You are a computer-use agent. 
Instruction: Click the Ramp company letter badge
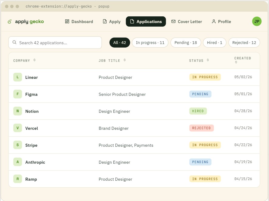coord(18,179)
